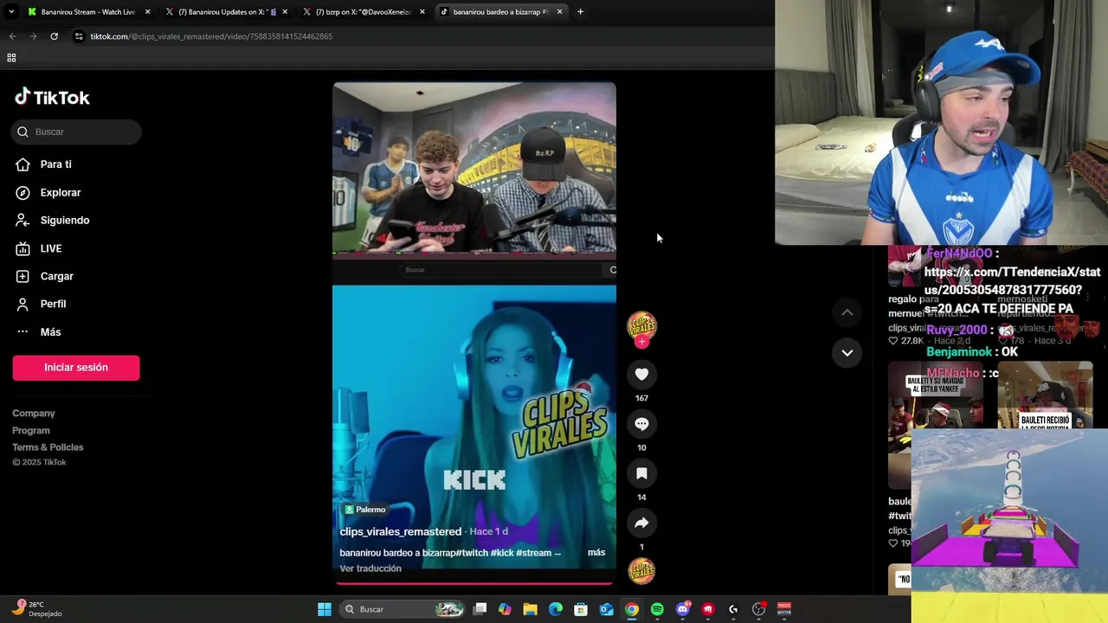1108x623 pixels.
Task: Open Spotify from the taskbar
Action: point(657,609)
